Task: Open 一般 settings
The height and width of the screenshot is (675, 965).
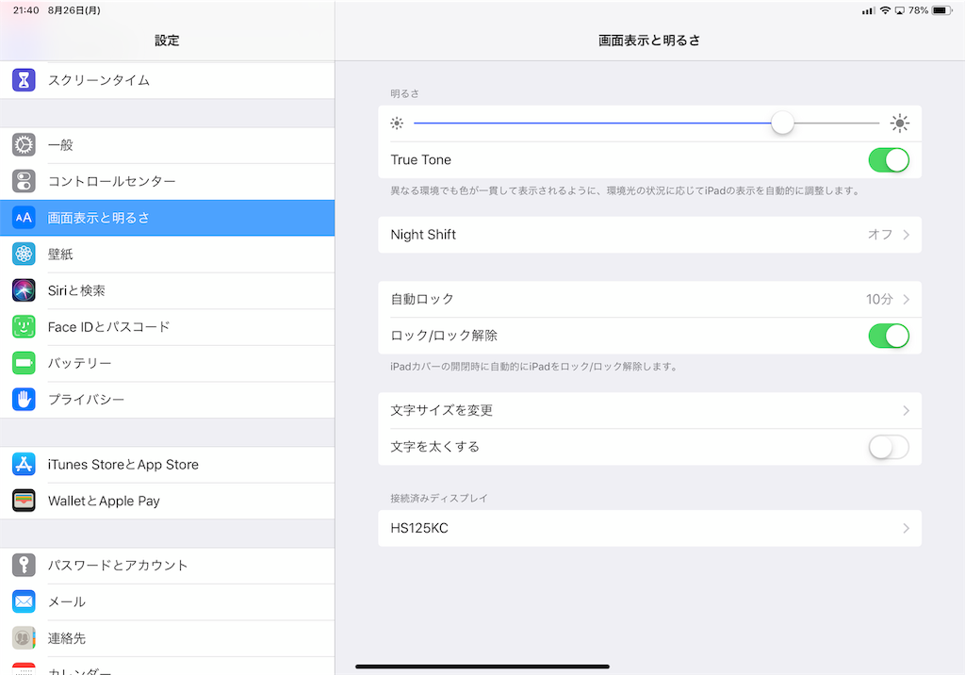Action: point(168,145)
